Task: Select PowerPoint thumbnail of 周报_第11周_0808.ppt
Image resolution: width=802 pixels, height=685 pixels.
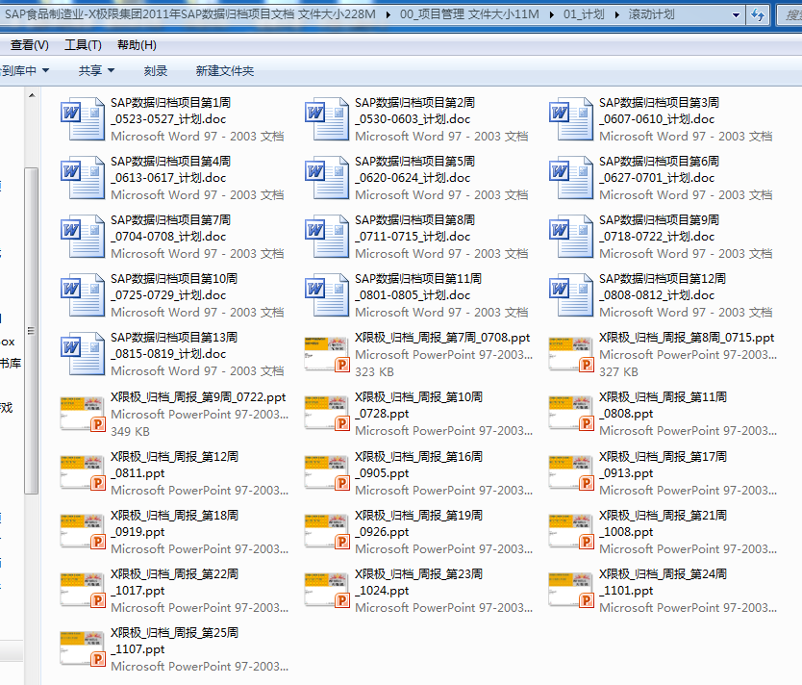Action: [571, 414]
